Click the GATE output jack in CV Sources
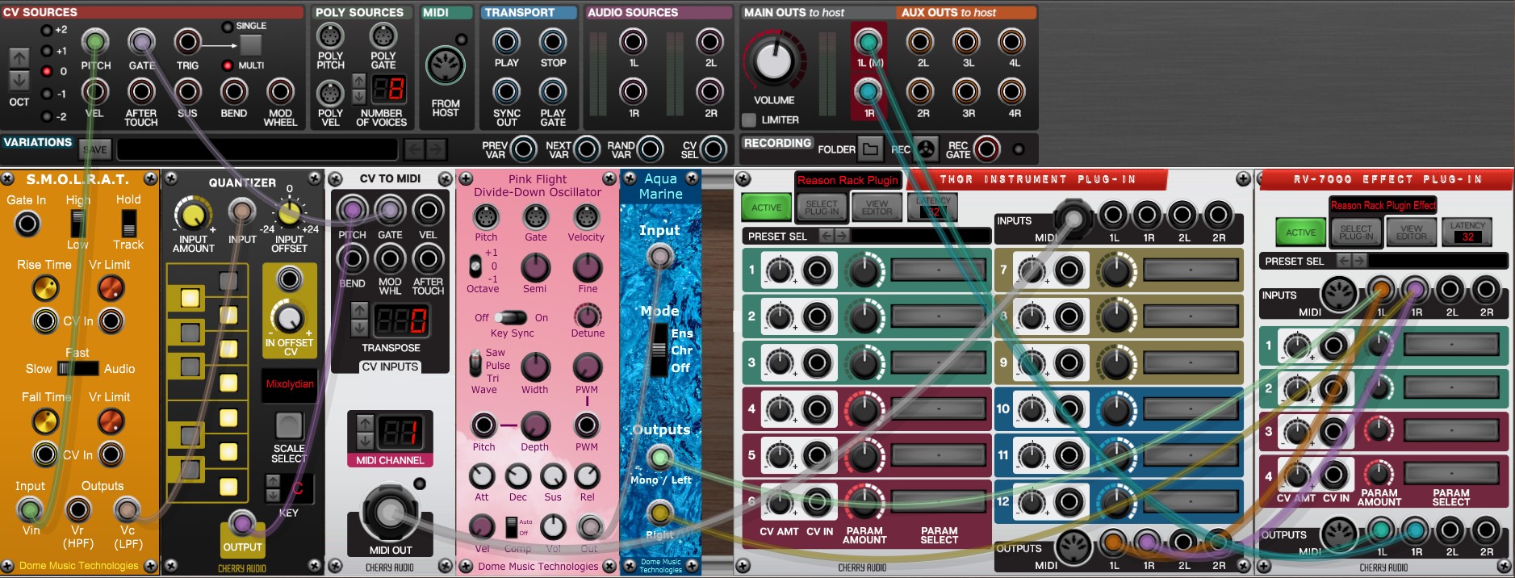The width and height of the screenshot is (1515, 578). (x=141, y=42)
